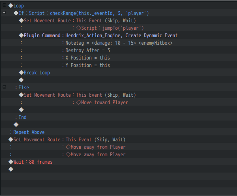The width and height of the screenshot is (237, 196).
Task: Click the diamond icon next to Break Loop
Action: [x=21, y=73]
